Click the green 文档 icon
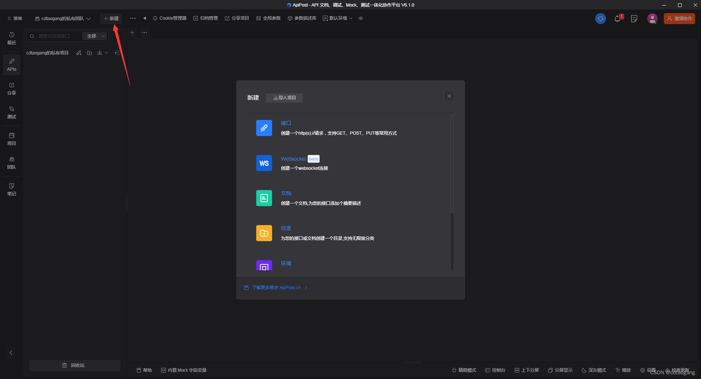The width and height of the screenshot is (701, 379). pos(264,198)
